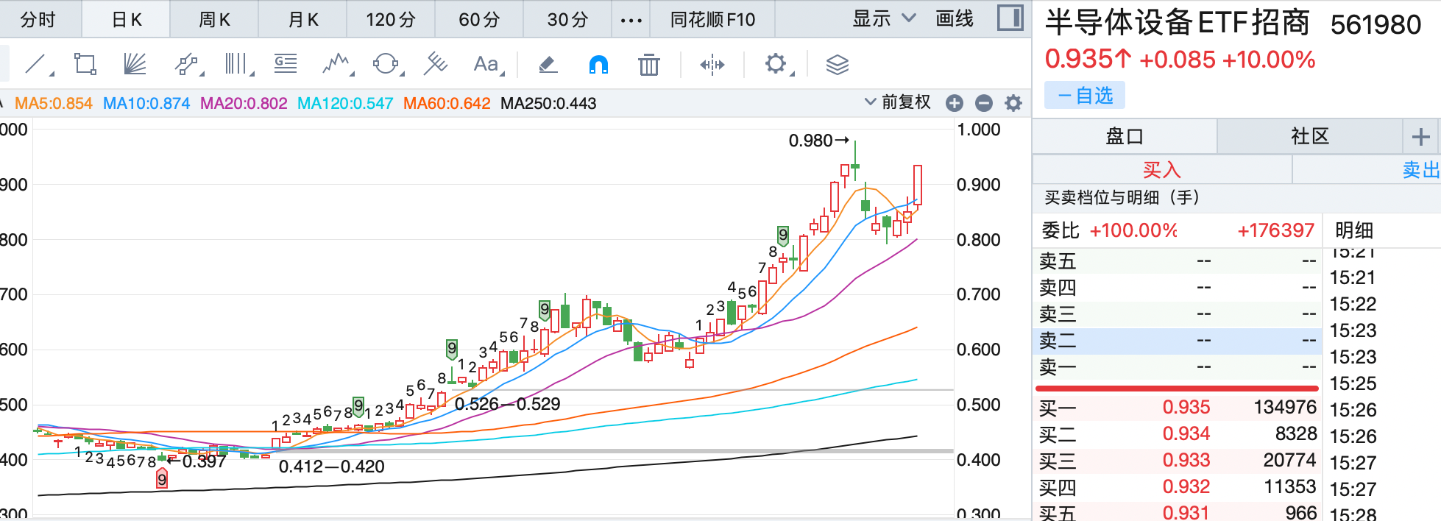Select the parallel channel drawing tool

pos(188,65)
